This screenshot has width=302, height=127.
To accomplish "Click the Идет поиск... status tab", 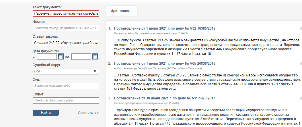I will pos(121,11).
